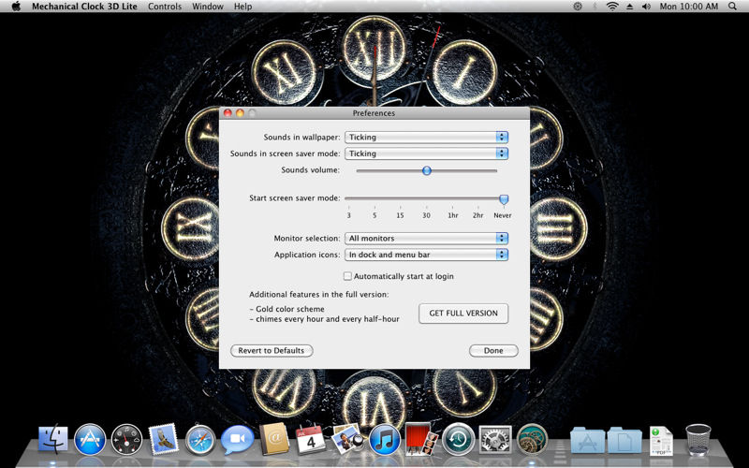Viewport: 749px width, 468px height.
Task: Click the eject icon in menu bar
Action: 629,7
